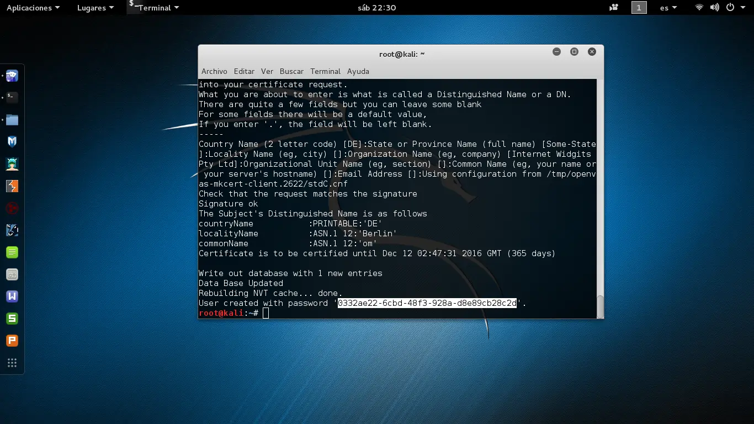Viewport: 754px width, 424px height.
Task: Launch WPS Presentation orange P icon
Action: (x=12, y=341)
